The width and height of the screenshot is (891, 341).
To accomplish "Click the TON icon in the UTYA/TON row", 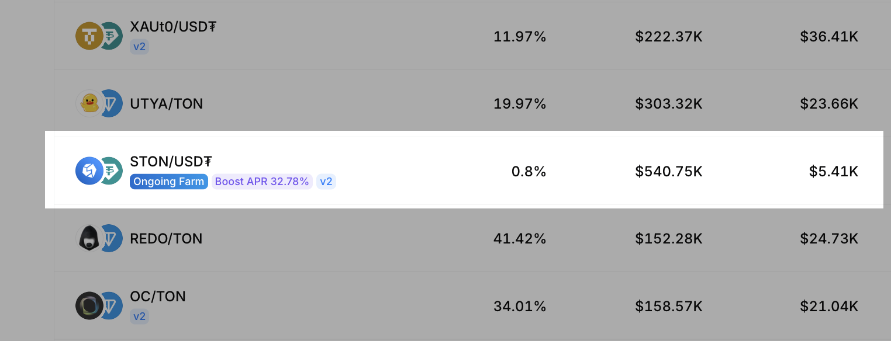I will coord(112,103).
